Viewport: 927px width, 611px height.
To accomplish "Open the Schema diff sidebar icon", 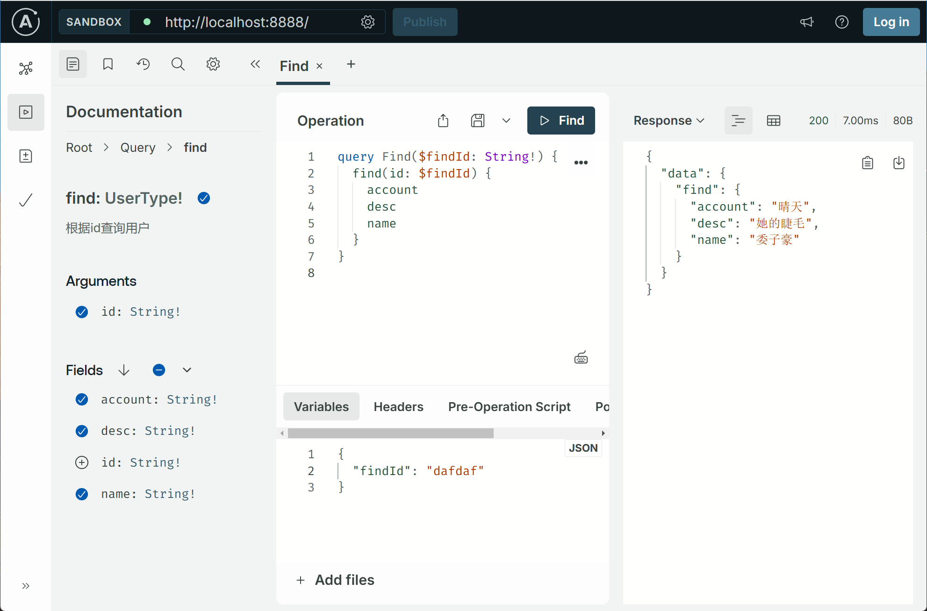I will click(x=26, y=156).
